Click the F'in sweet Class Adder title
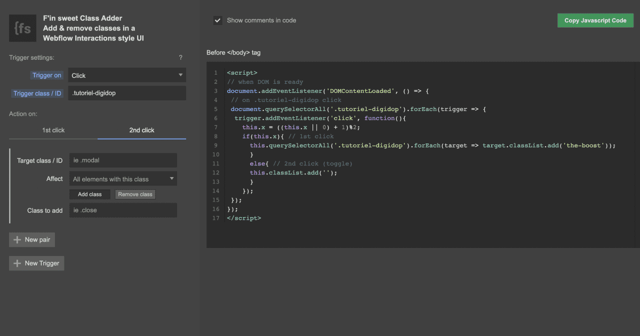The width and height of the screenshot is (640, 336). pyautogui.click(x=83, y=19)
